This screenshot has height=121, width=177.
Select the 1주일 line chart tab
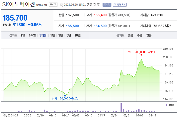(32, 36)
